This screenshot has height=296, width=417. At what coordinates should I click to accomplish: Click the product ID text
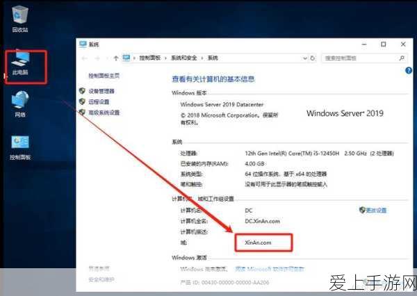(x=224, y=282)
